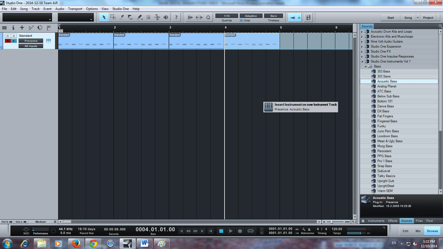This screenshot has height=249, width=443.
Task: Select the Split tool
Action: (x=122, y=17)
